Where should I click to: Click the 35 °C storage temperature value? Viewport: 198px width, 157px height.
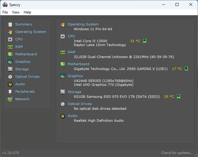tap(169, 97)
